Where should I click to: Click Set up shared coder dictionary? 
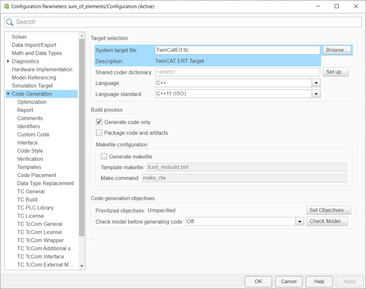tap(336, 72)
